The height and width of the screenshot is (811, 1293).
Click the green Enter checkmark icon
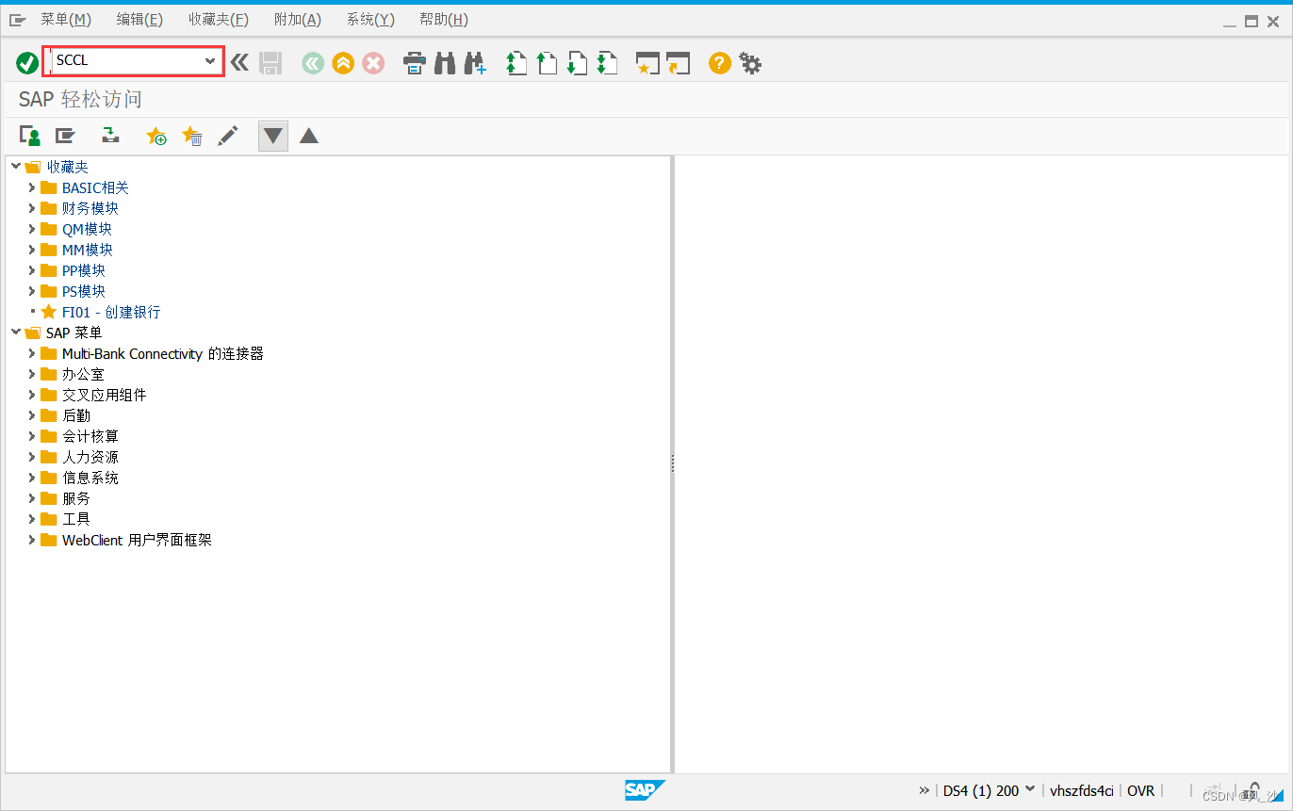[x=27, y=63]
